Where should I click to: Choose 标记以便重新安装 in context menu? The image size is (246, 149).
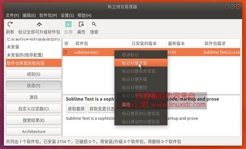[141, 71]
